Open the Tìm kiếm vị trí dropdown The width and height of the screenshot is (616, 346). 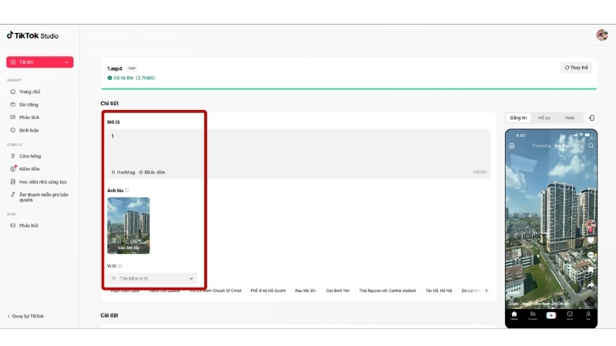tap(152, 278)
